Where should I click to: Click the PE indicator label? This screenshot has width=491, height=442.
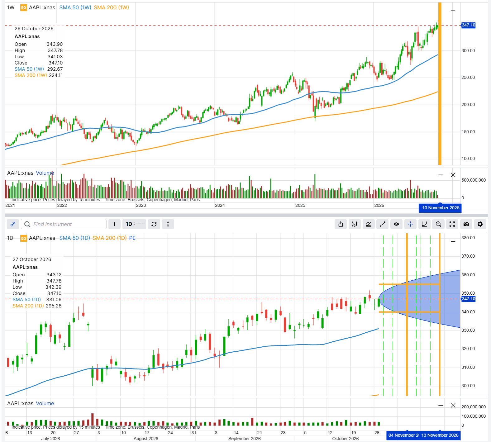[x=132, y=238]
